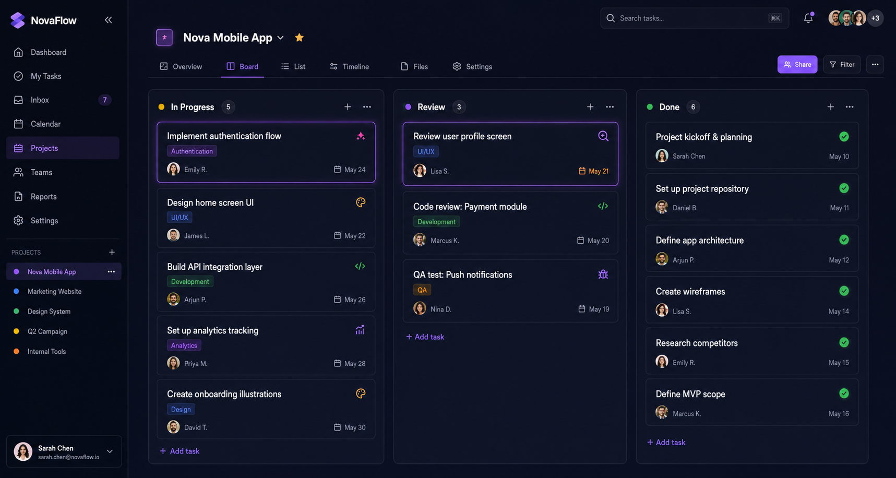The width and height of the screenshot is (896, 478).
Task: Create a new project with PROJECTS plus
Action: (112, 252)
